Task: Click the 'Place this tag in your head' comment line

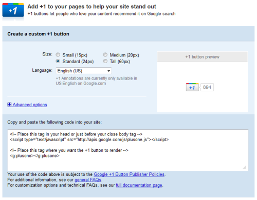Action: click(x=76, y=134)
